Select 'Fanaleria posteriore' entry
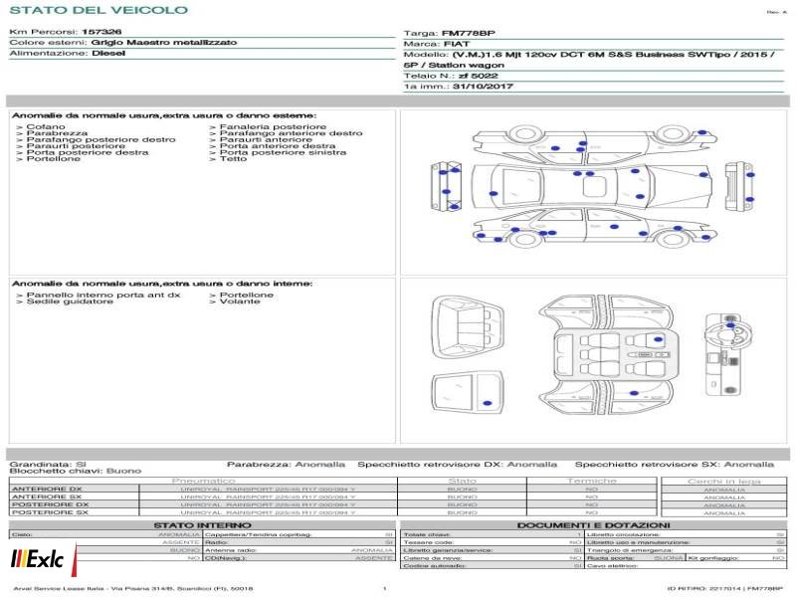Viewport: 796px width, 597px height. (x=273, y=127)
